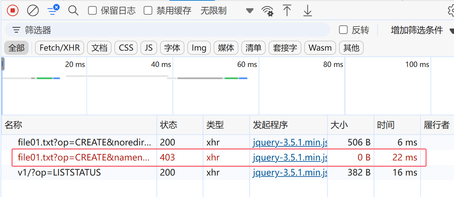Filter by Img type

(x=199, y=48)
